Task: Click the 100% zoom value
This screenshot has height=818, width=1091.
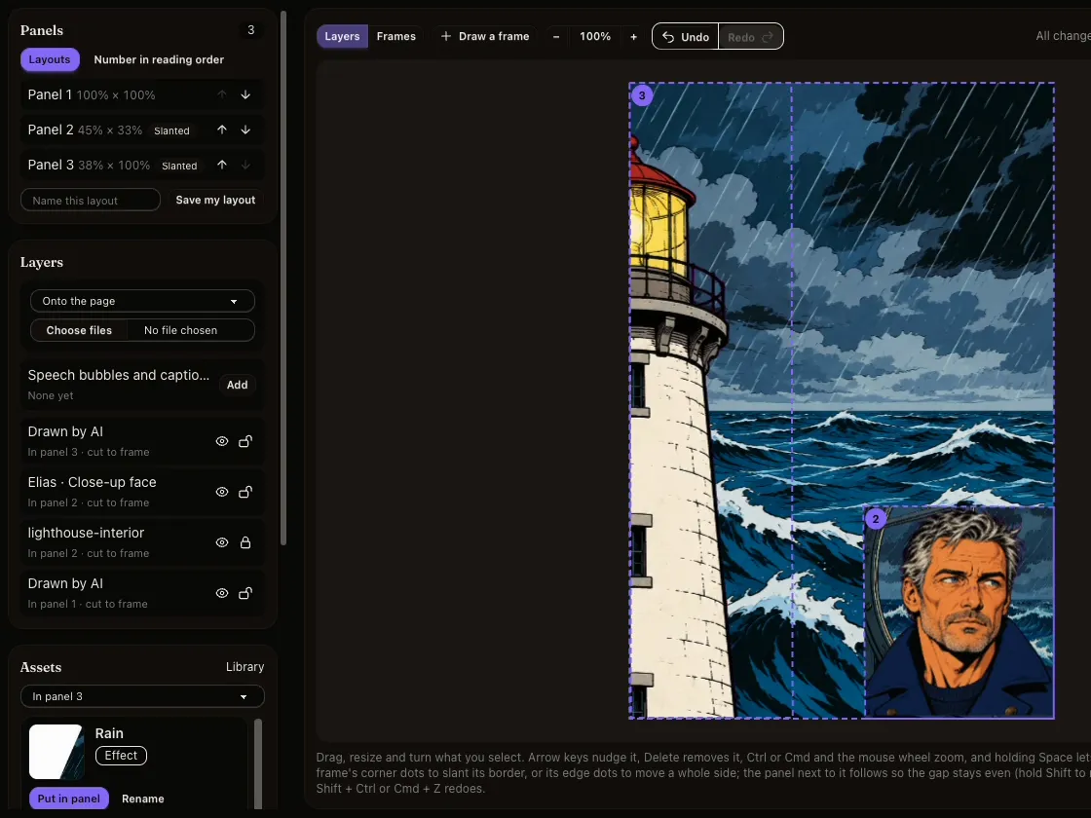Action: pyautogui.click(x=595, y=36)
